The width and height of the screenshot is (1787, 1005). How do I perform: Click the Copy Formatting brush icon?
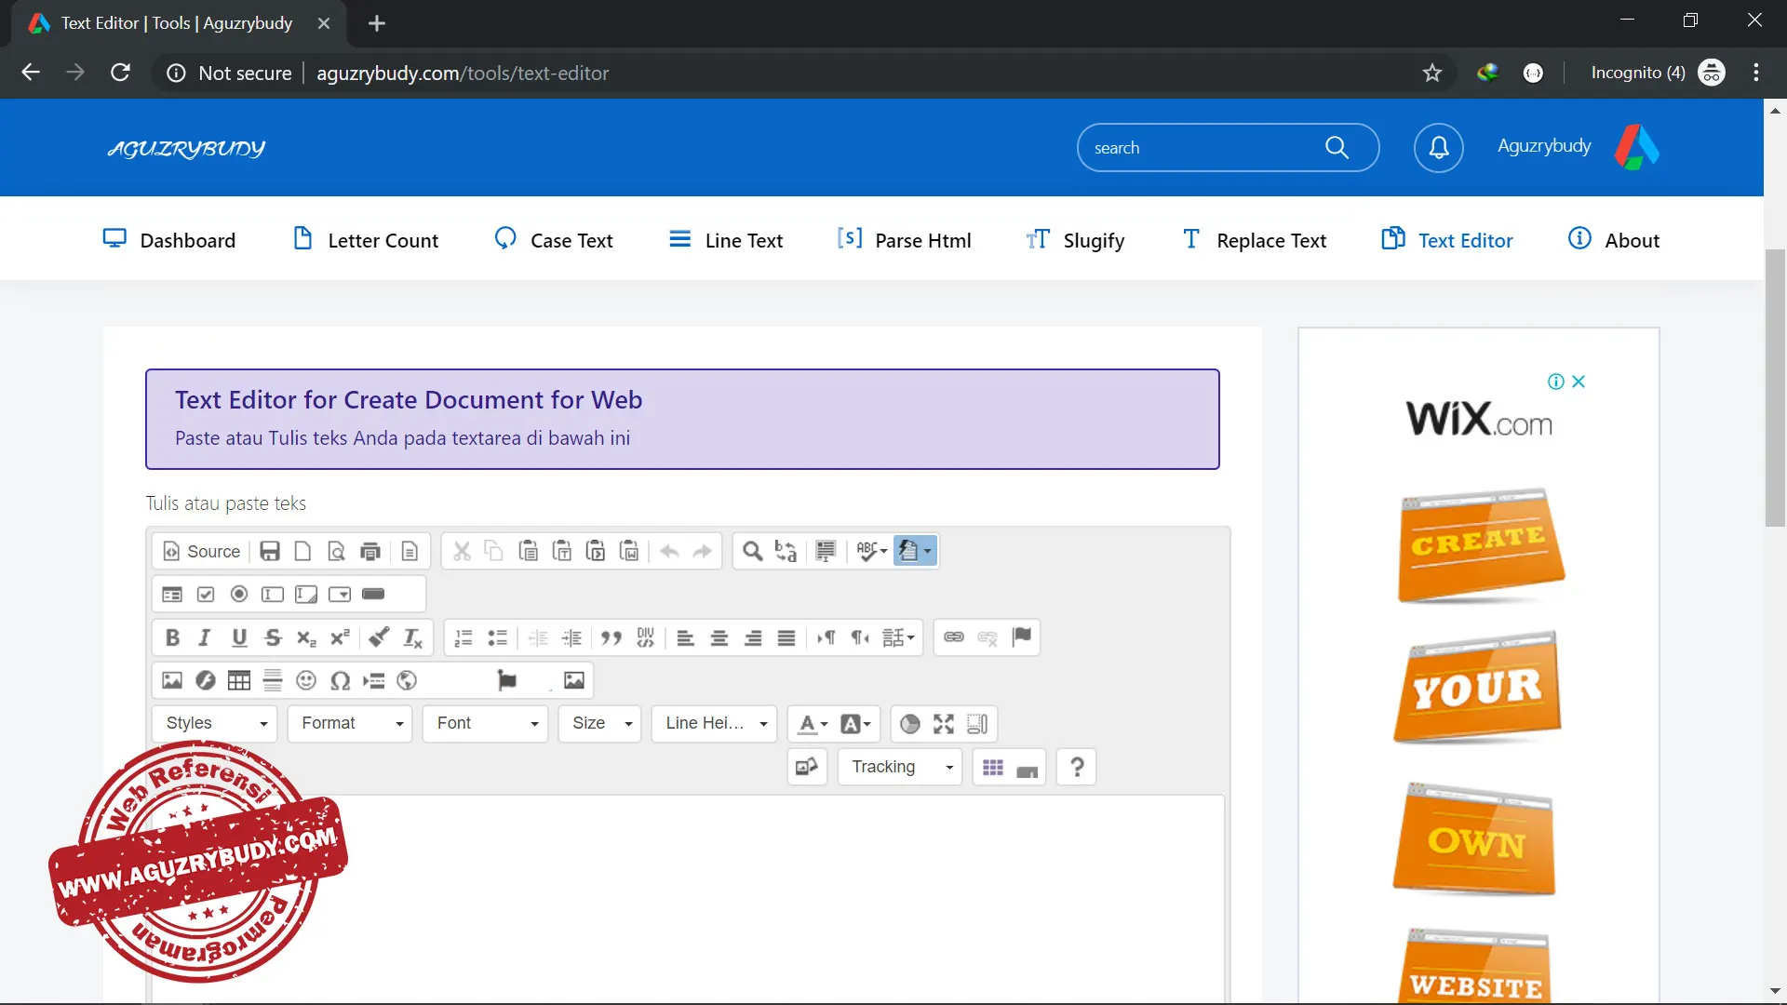coord(379,637)
